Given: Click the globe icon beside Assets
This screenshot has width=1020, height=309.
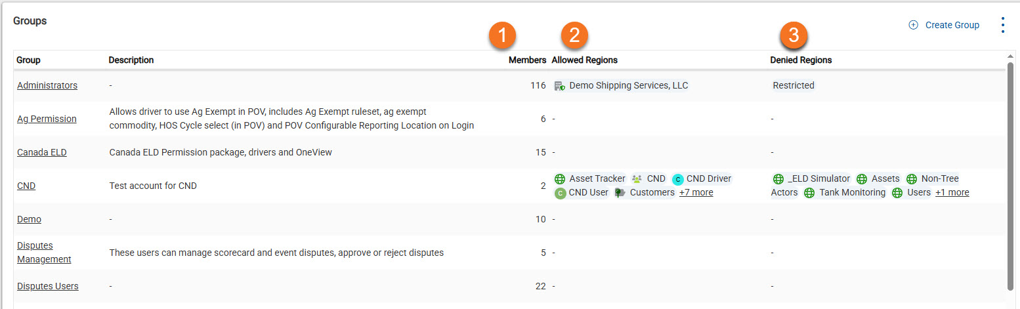Looking at the screenshot, I should coord(862,178).
